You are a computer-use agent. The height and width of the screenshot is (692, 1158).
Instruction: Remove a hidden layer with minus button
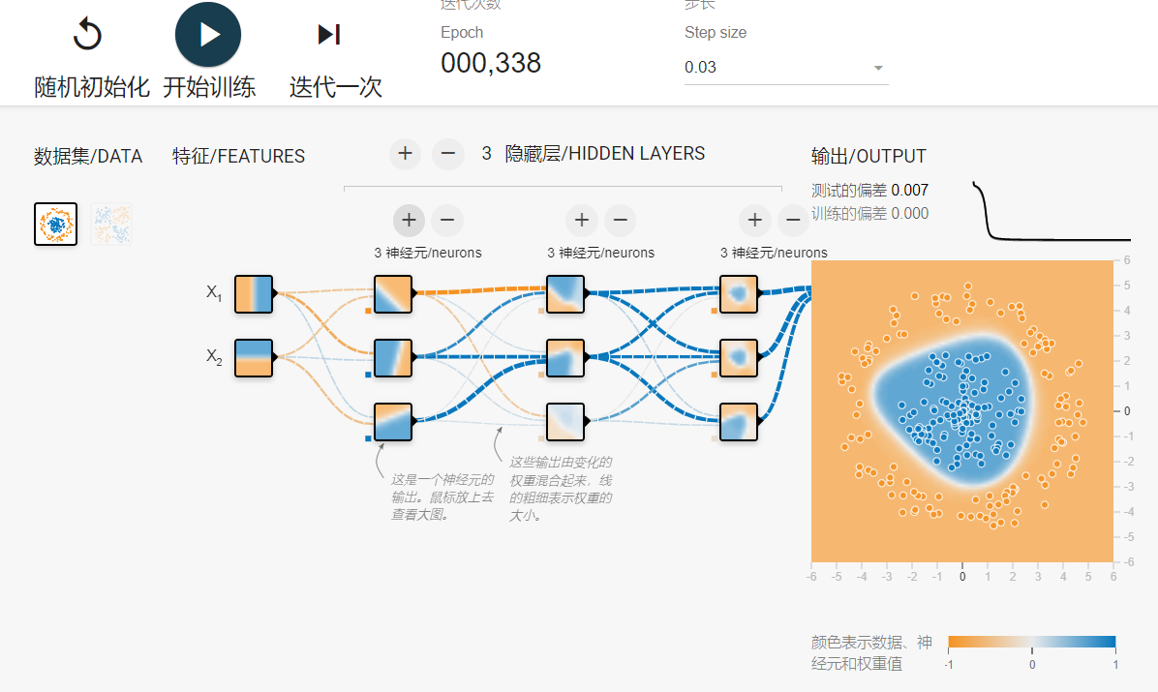[x=446, y=153]
